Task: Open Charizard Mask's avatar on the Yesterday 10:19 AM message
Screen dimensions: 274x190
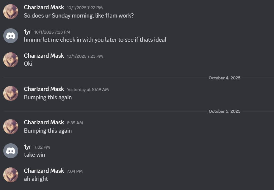Action: pyautogui.click(x=11, y=93)
